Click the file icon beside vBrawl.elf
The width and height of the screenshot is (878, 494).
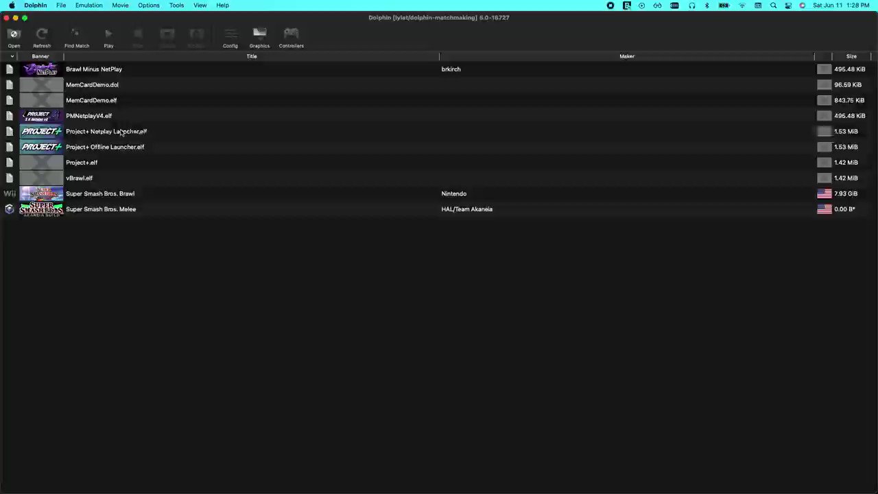coord(10,178)
